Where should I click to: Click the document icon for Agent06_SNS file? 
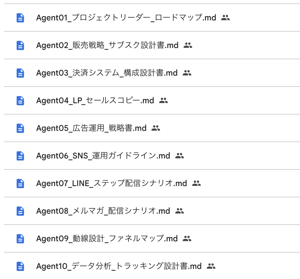coord(20,156)
